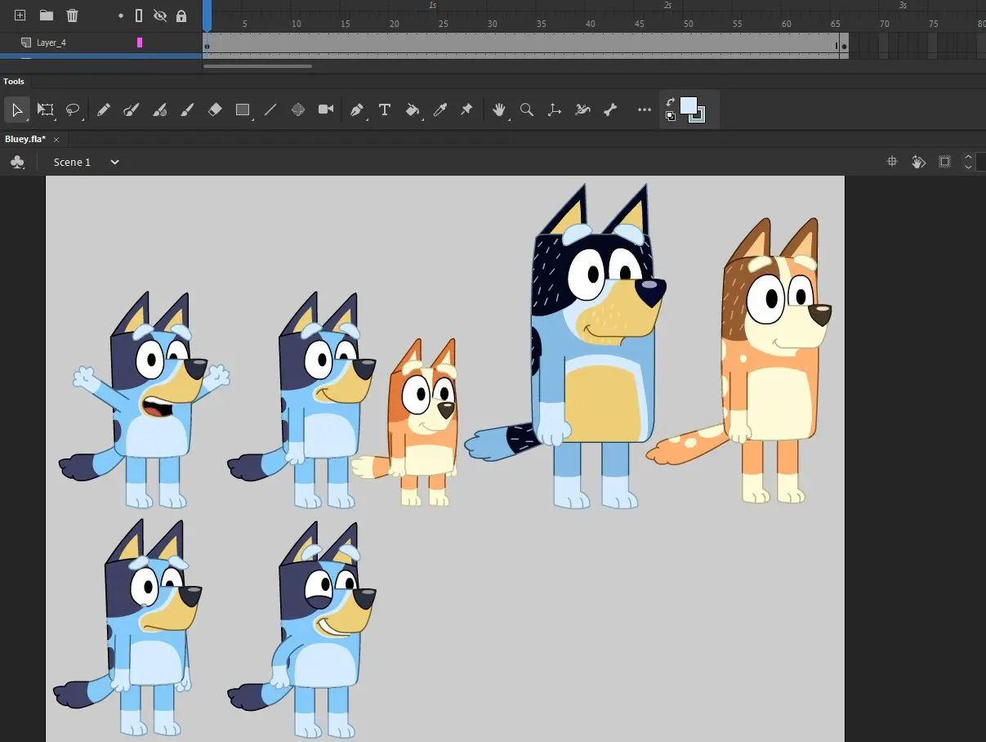The width and height of the screenshot is (986, 742).
Task: Select the Zoom magnifier tool
Action: pyautogui.click(x=527, y=110)
